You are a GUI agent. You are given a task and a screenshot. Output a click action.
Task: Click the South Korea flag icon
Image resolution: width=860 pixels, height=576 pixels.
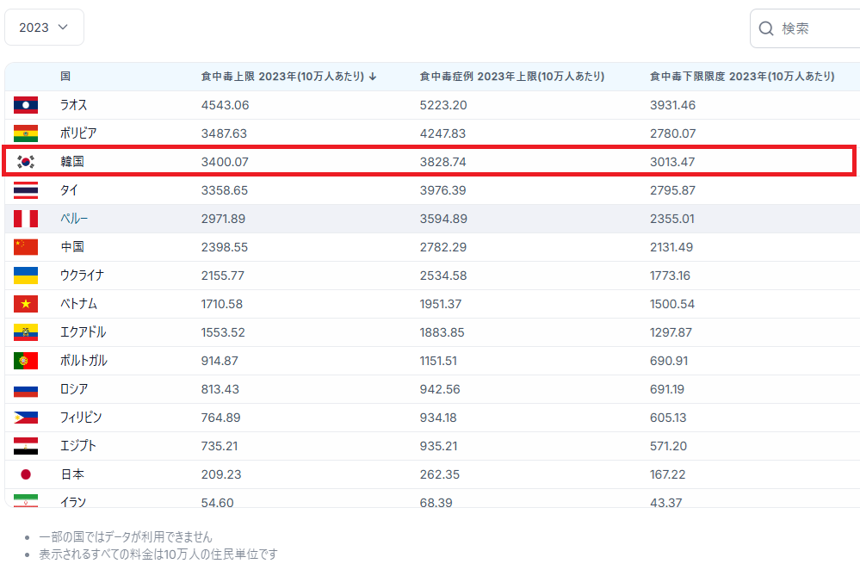26,162
